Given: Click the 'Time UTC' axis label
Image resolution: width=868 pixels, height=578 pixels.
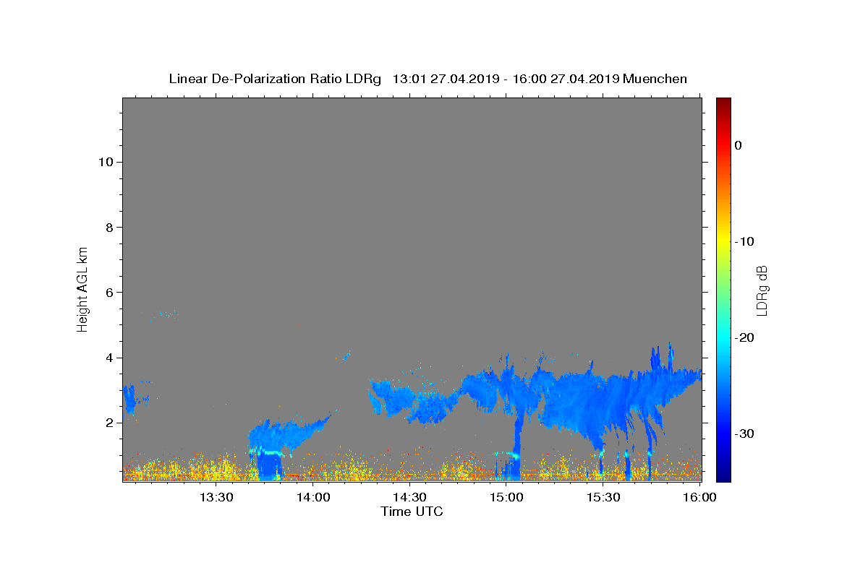Looking at the screenshot, I should click(x=412, y=512).
